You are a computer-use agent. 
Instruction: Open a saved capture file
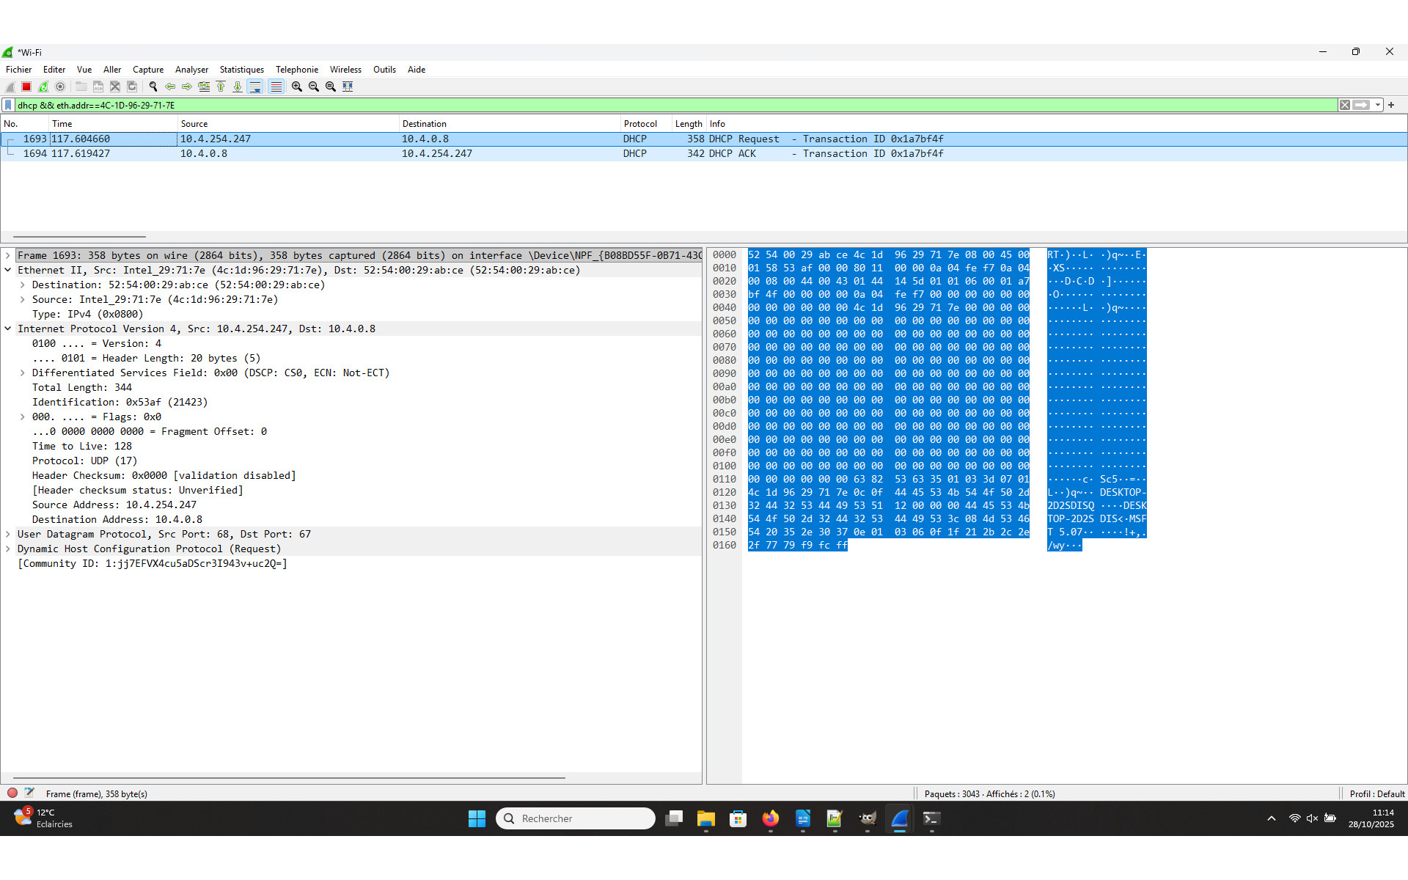(x=81, y=86)
